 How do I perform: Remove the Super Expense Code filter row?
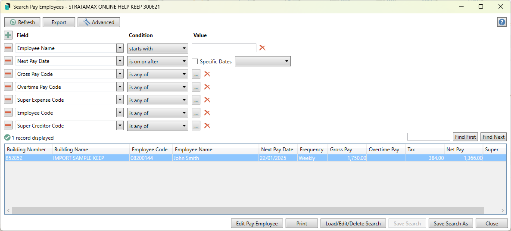click(9, 100)
